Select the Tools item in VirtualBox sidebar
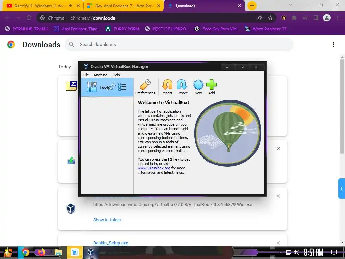The height and width of the screenshot is (259, 345). tap(107, 87)
